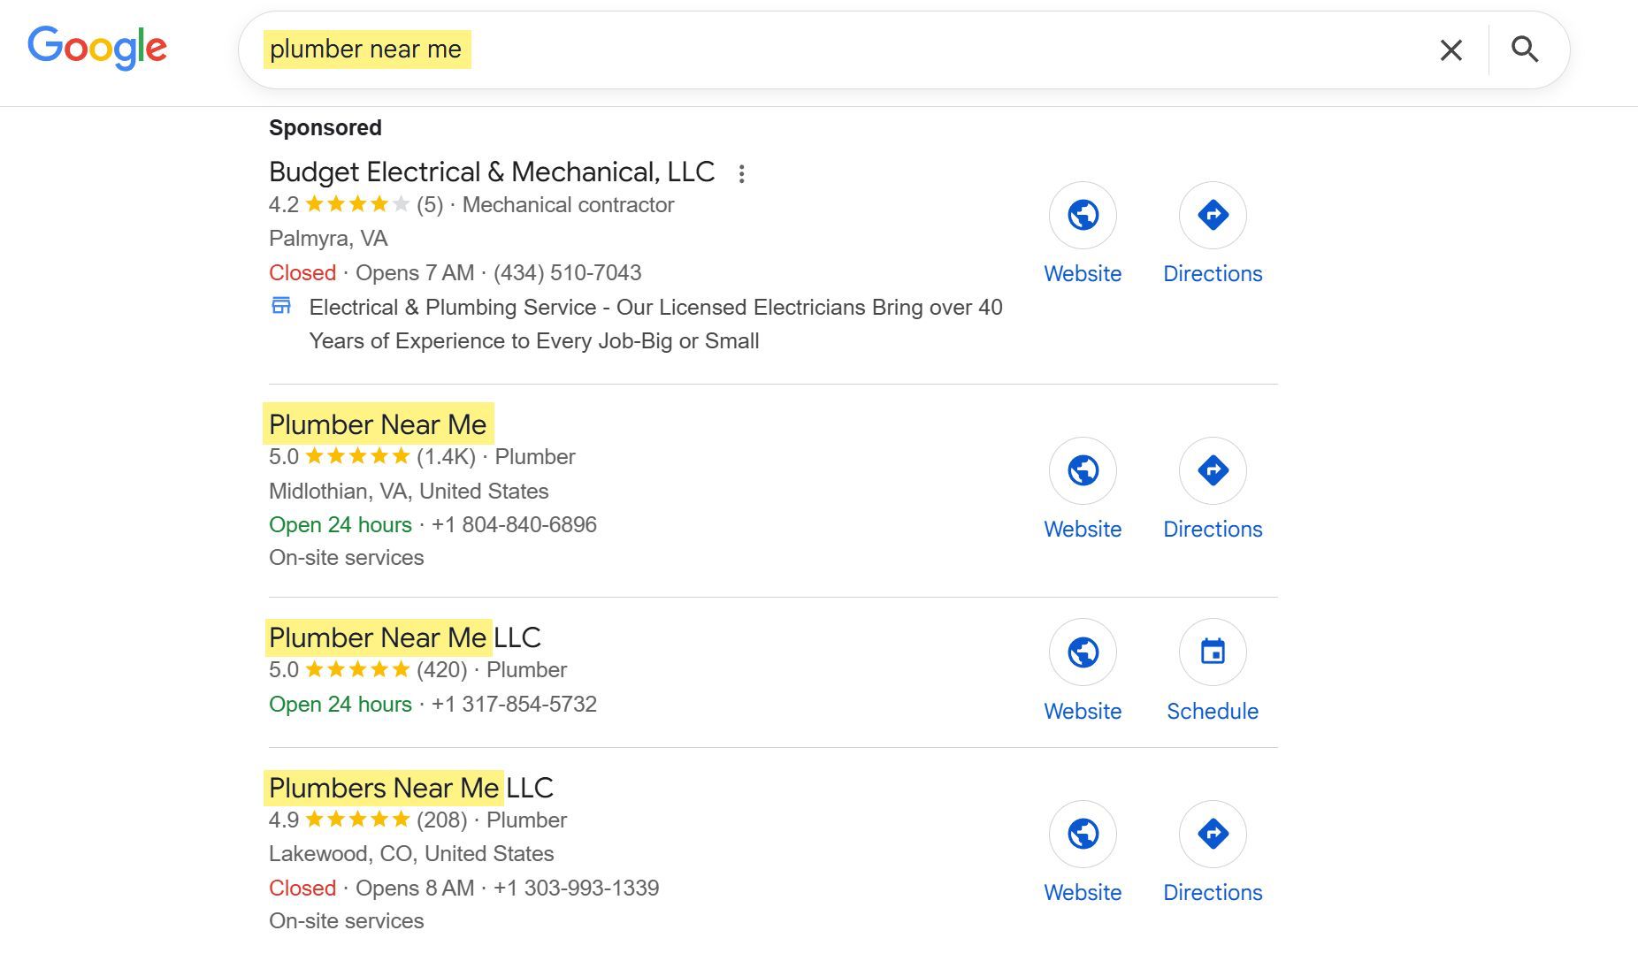Open website icon for Plumber Near Me LLC

coord(1083,652)
